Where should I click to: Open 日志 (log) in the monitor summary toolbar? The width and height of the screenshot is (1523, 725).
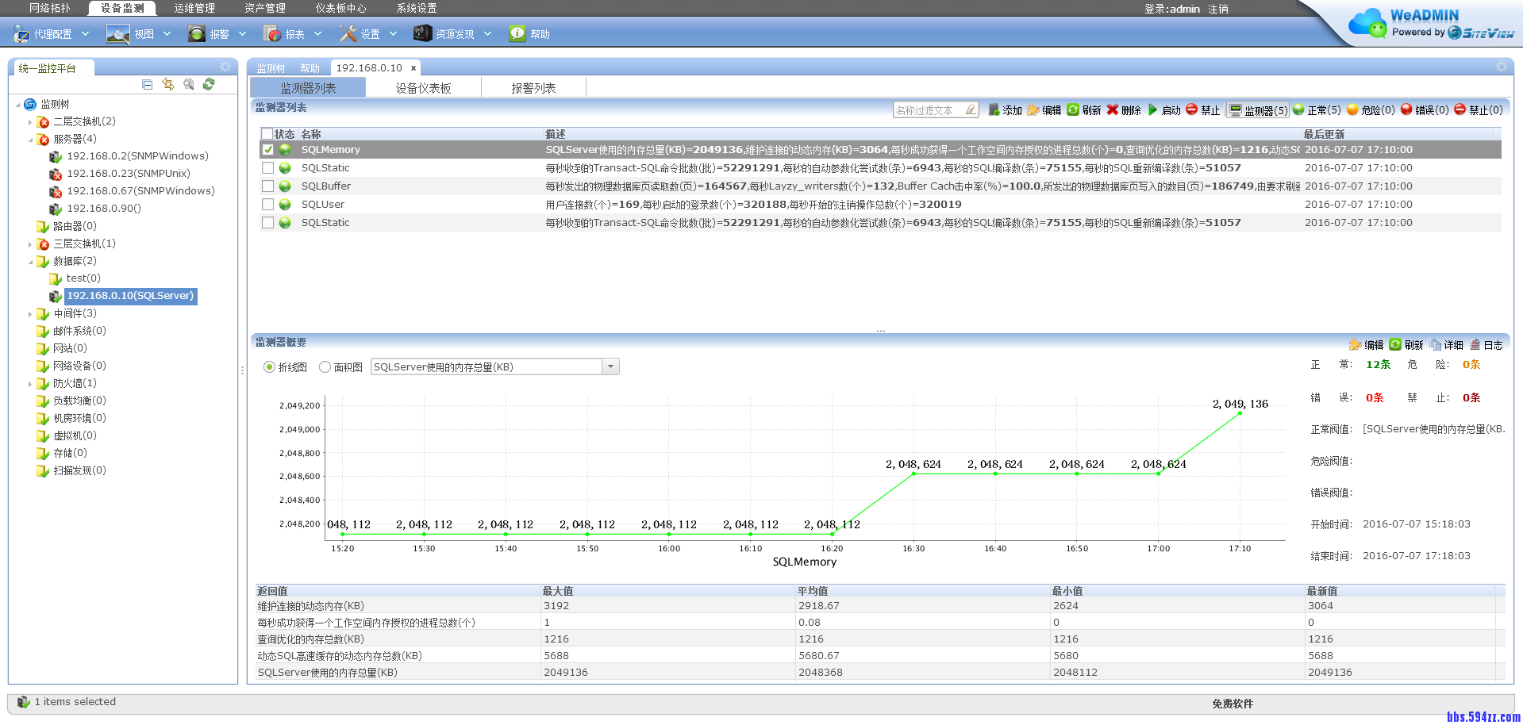[1486, 345]
